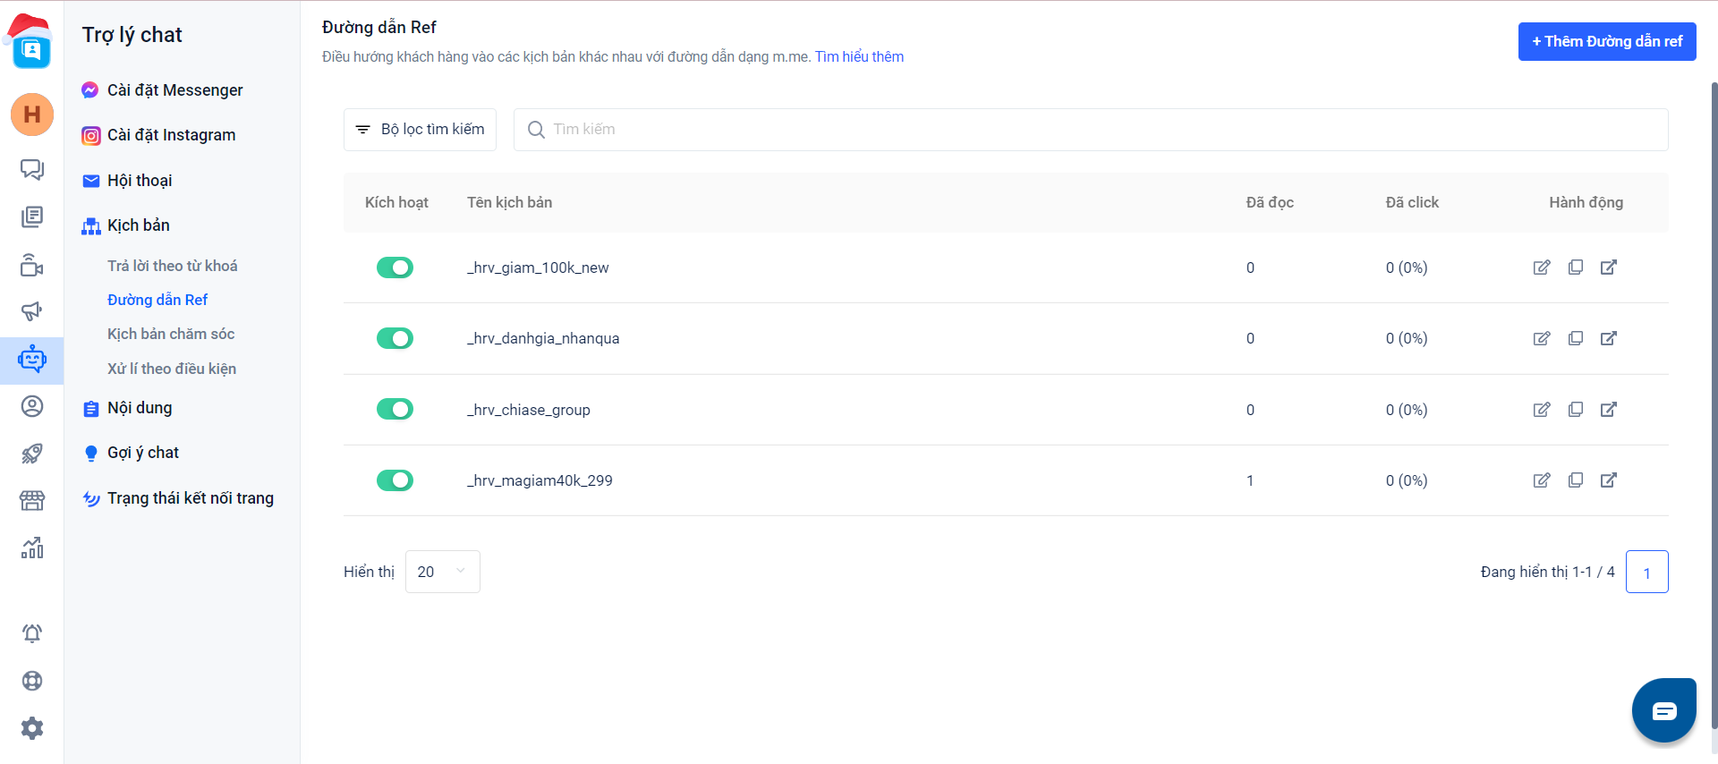This screenshot has width=1718, height=764.
Task: Open the conversations chat icon in sidebar
Action: (32, 170)
